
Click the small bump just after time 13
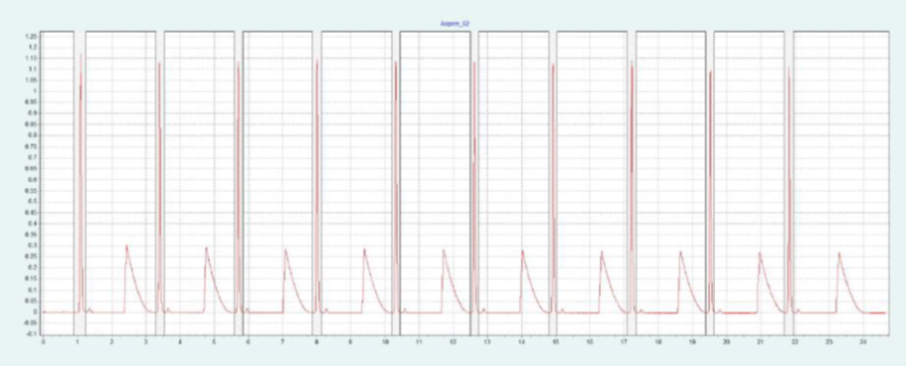(x=483, y=310)
